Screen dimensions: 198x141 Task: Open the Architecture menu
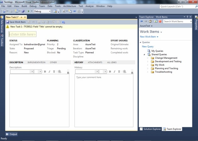coord(69,6)
